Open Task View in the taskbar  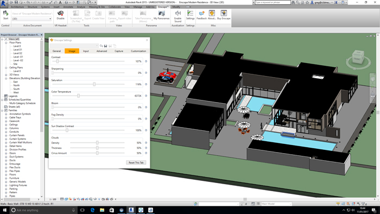click(x=82, y=210)
